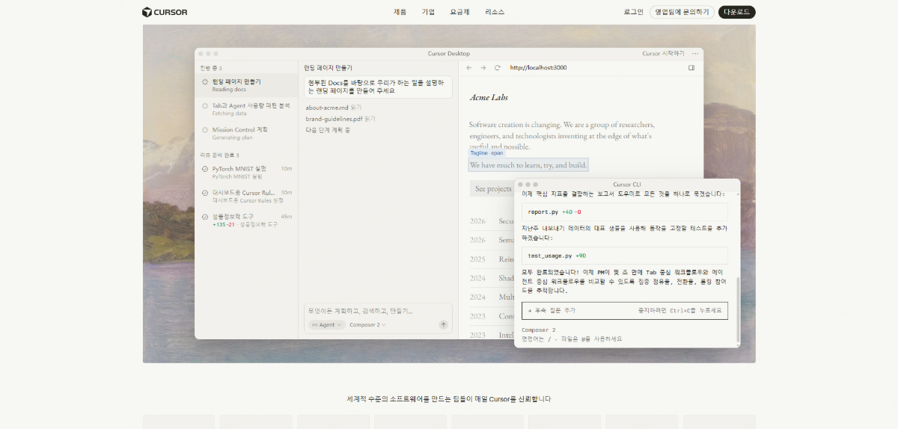Open the 제품 navigation menu
This screenshot has width=898, height=429.
400,12
